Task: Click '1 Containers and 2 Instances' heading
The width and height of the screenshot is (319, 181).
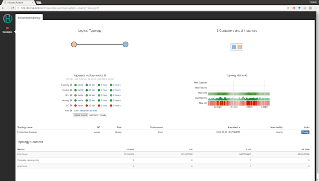Action: coord(237,31)
